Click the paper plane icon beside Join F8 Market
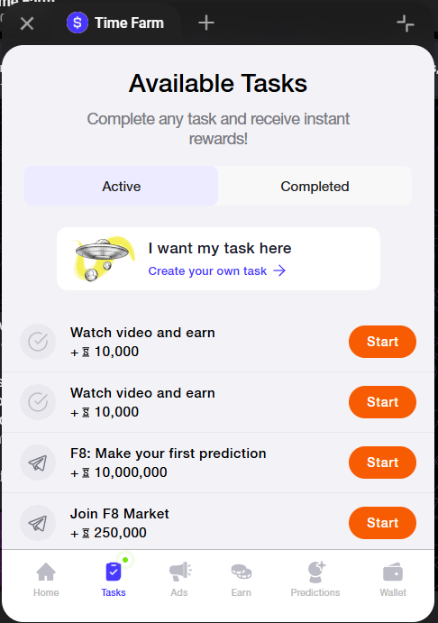Image resolution: width=438 pixels, height=623 pixels. pyautogui.click(x=38, y=523)
